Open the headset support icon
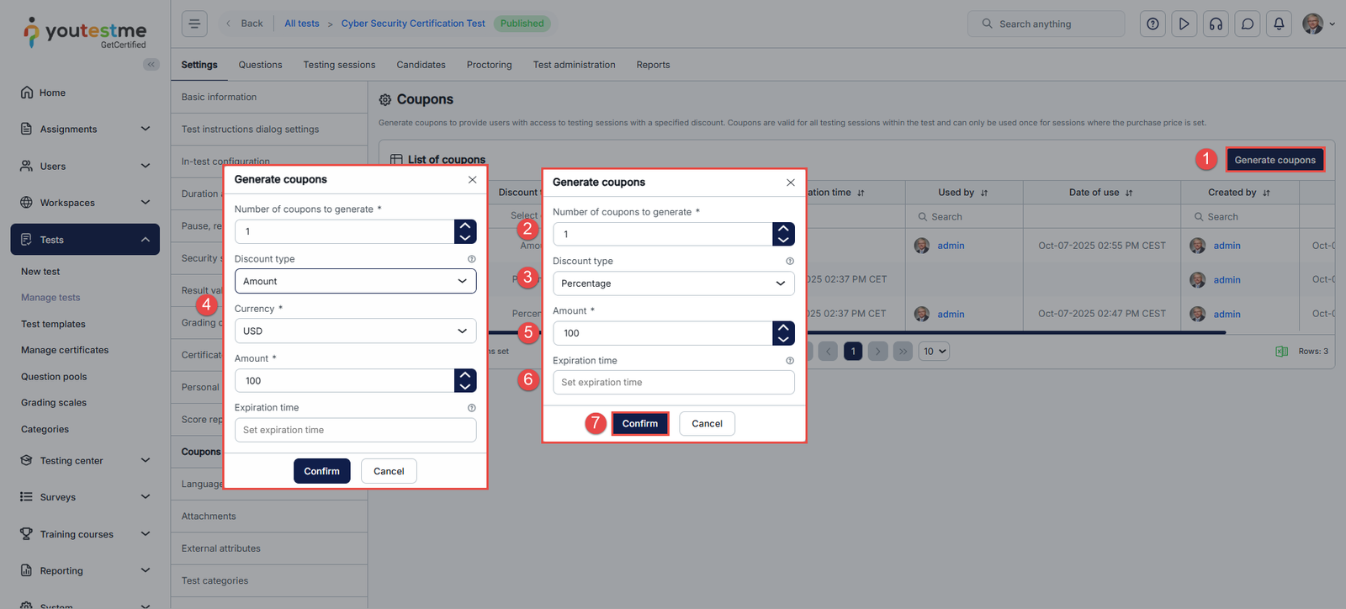The width and height of the screenshot is (1346, 609). click(x=1216, y=24)
